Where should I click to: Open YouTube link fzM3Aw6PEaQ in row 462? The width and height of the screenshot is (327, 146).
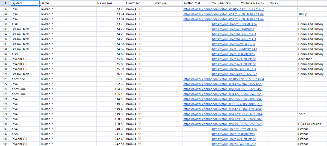(234, 34)
